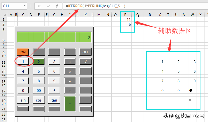Click the square root key
Viewport: 208px width, 122px height.
point(86,62)
